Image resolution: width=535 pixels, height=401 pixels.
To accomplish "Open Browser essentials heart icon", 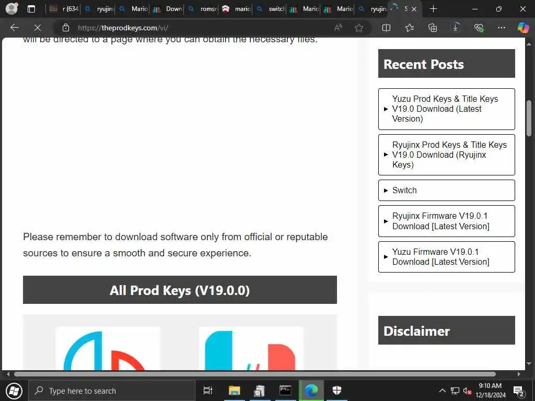I will 479,28.
